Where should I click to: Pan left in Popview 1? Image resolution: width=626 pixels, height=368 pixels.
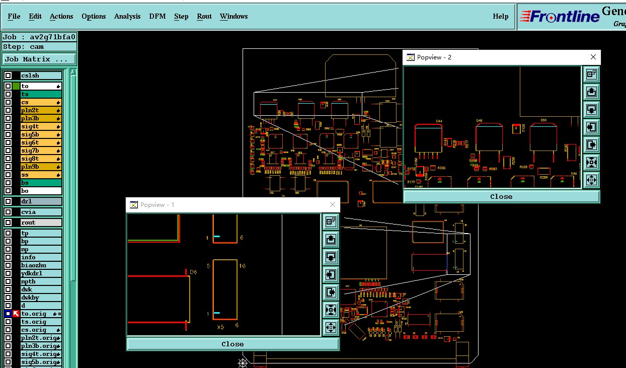coord(331,274)
